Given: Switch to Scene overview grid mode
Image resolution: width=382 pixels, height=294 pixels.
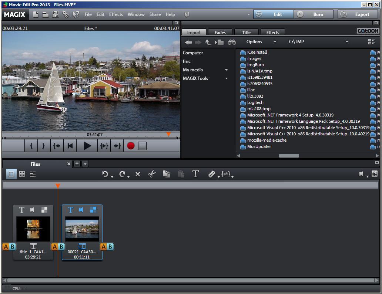Looking at the screenshot, I should pos(22,174).
